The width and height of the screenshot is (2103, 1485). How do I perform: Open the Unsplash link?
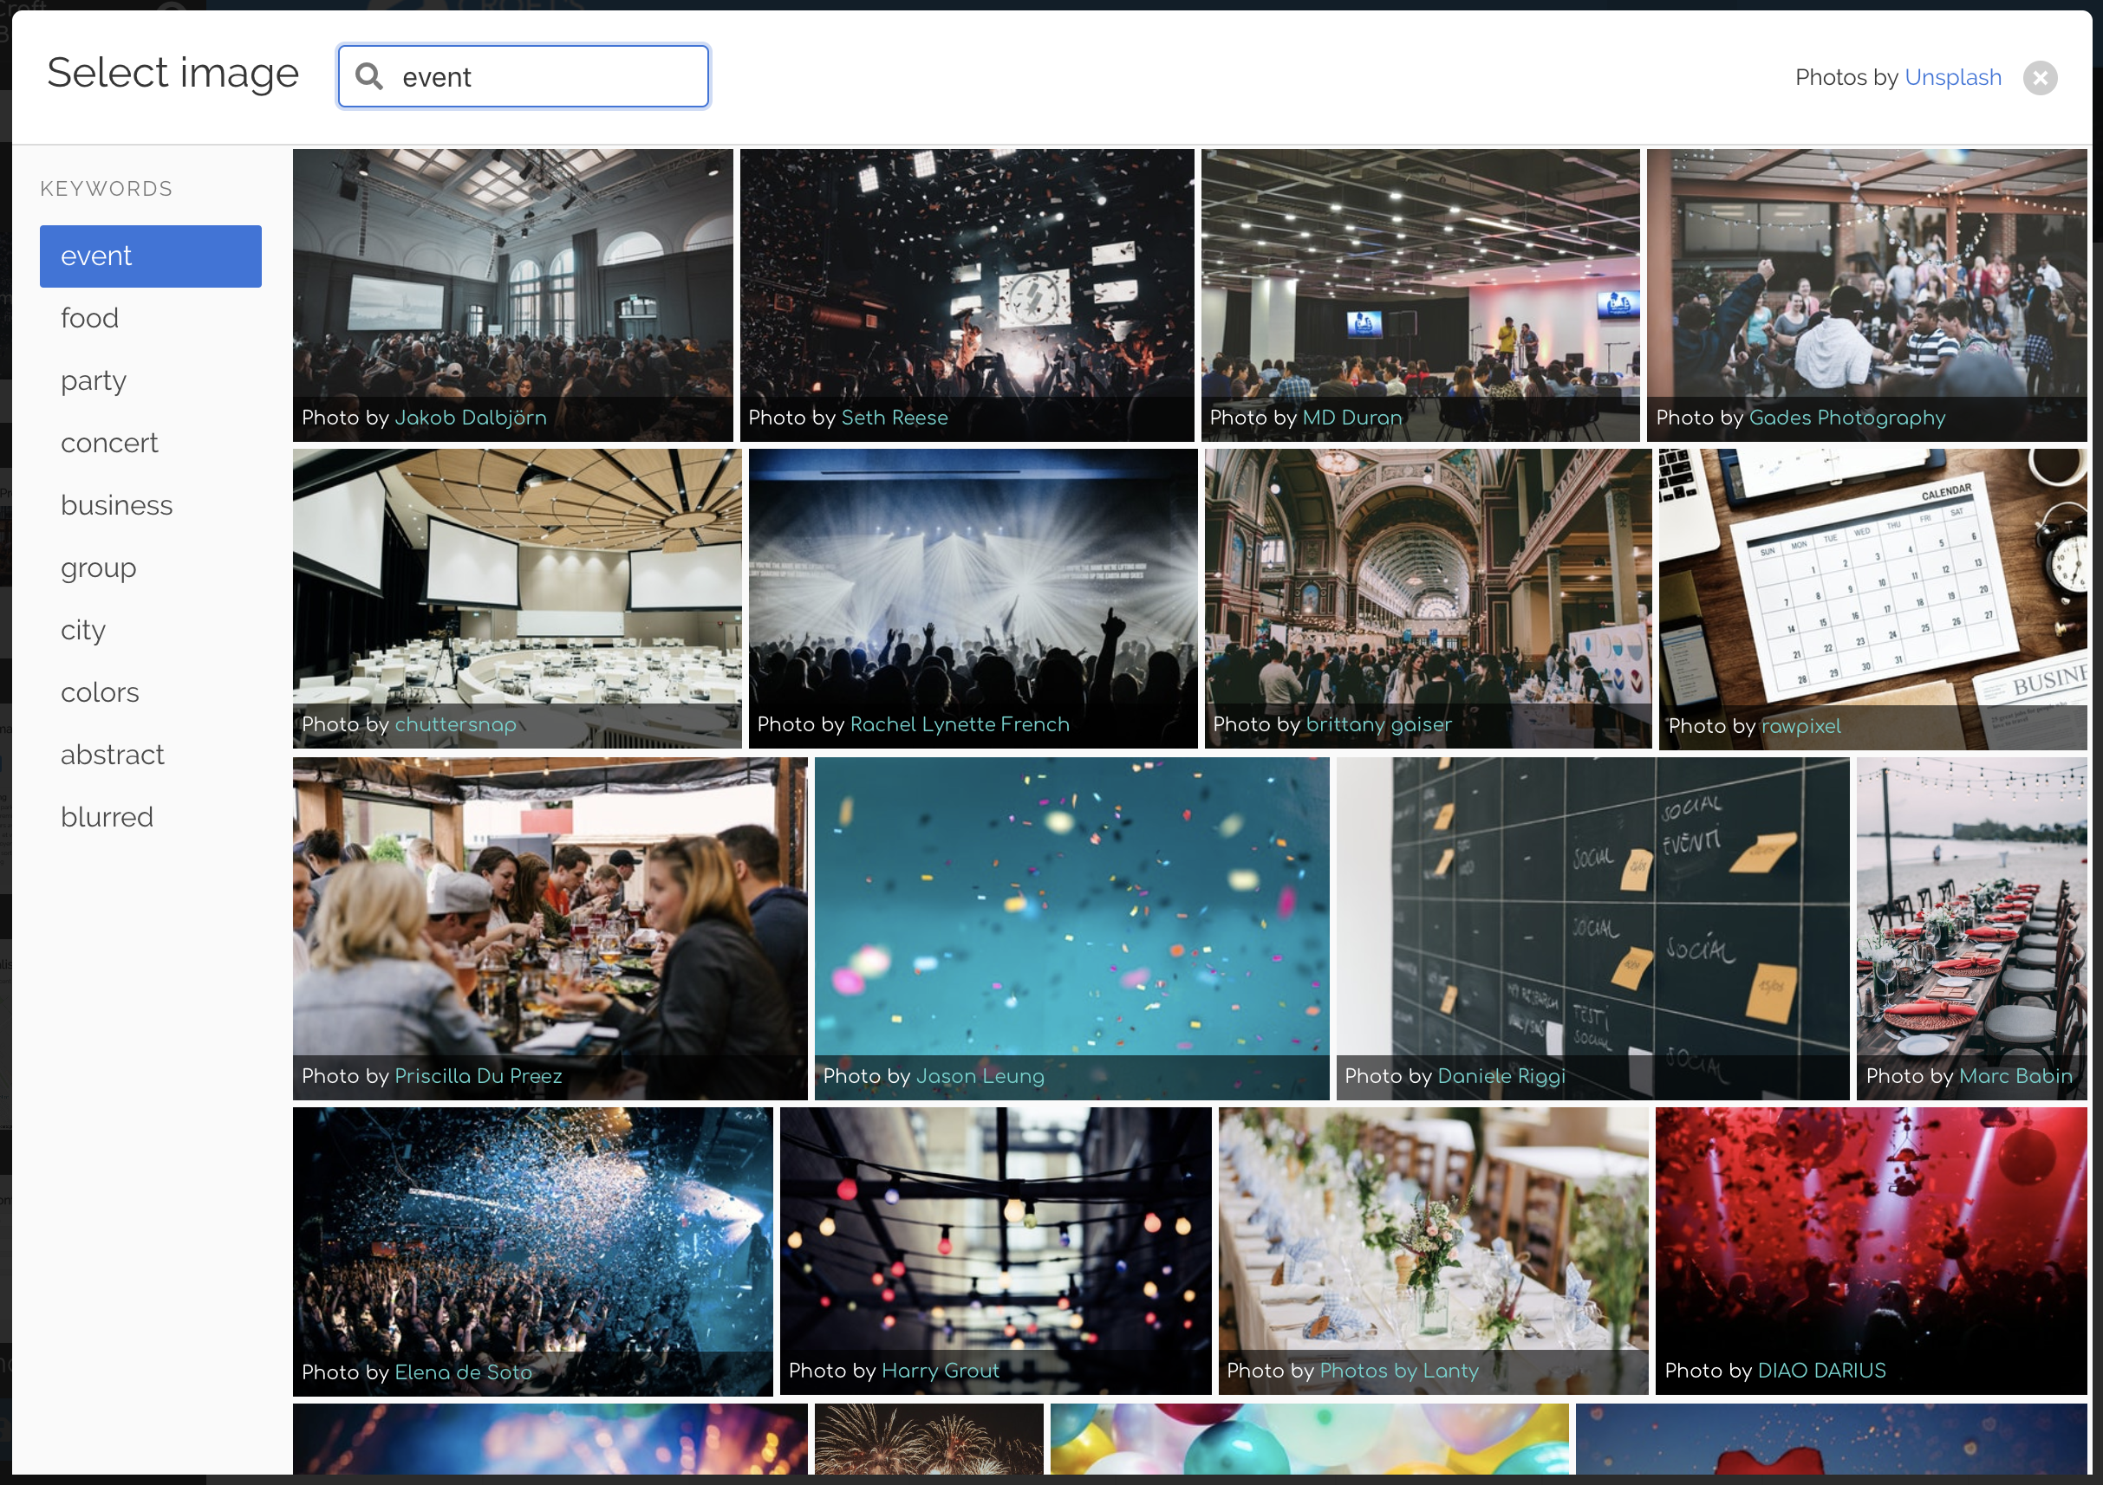[x=1952, y=78]
